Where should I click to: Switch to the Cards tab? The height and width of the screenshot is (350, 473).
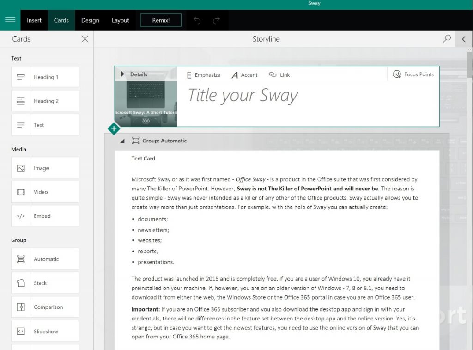tap(61, 20)
